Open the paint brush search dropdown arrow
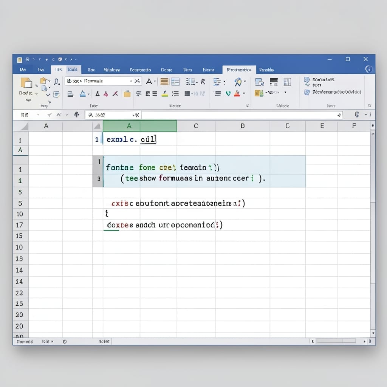The image size is (387, 387). point(245,81)
